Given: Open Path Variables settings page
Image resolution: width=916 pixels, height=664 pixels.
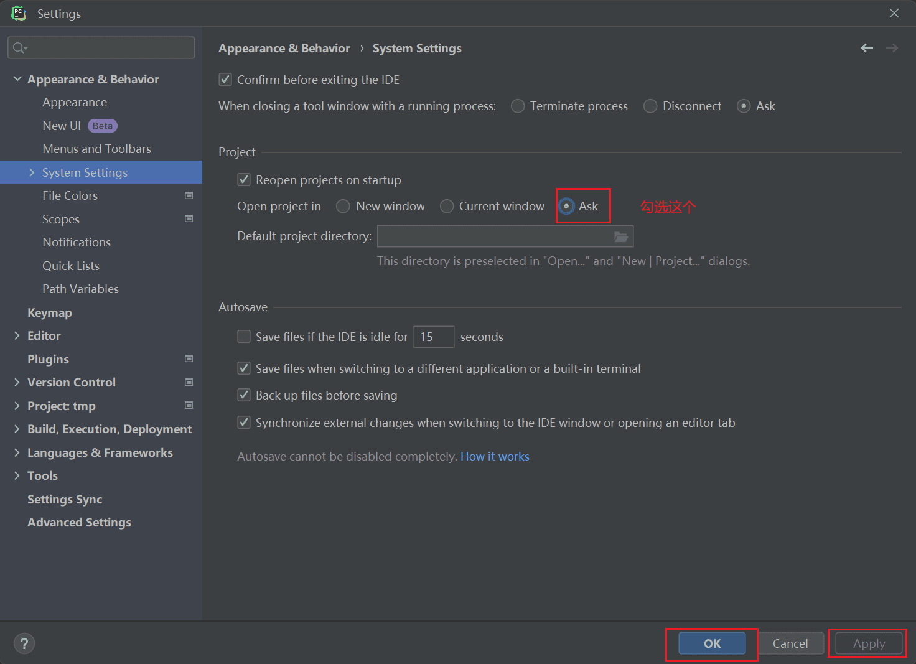Looking at the screenshot, I should click(x=80, y=289).
